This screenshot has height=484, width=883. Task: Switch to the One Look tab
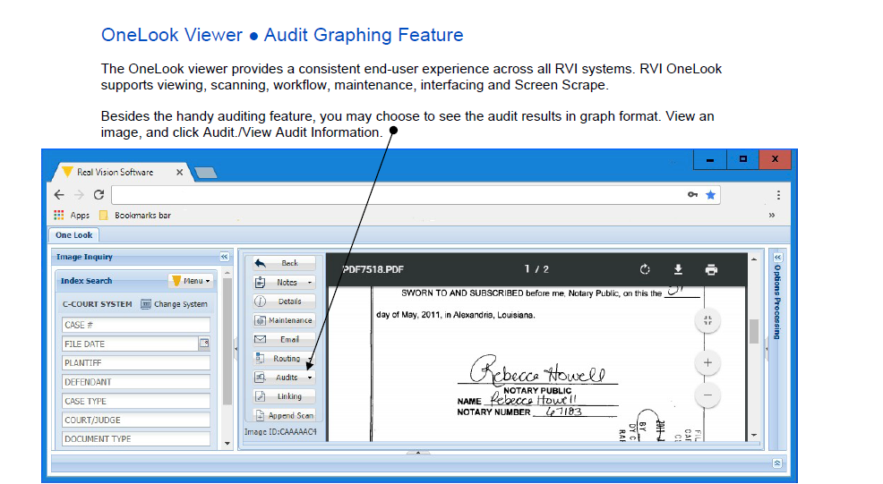click(73, 235)
